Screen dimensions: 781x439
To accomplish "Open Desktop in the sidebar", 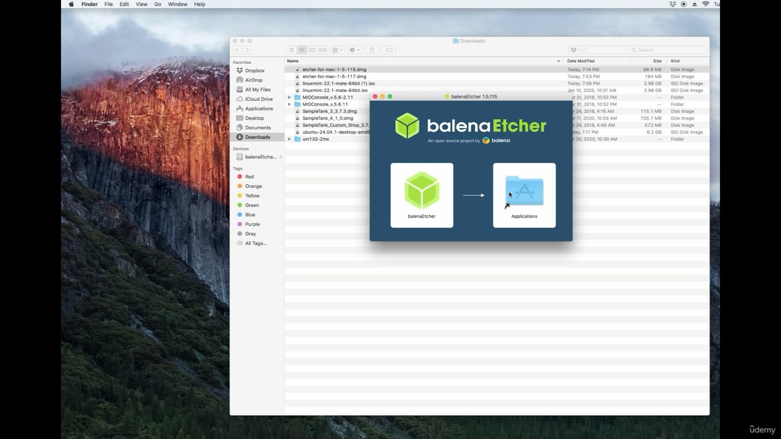I will [254, 118].
